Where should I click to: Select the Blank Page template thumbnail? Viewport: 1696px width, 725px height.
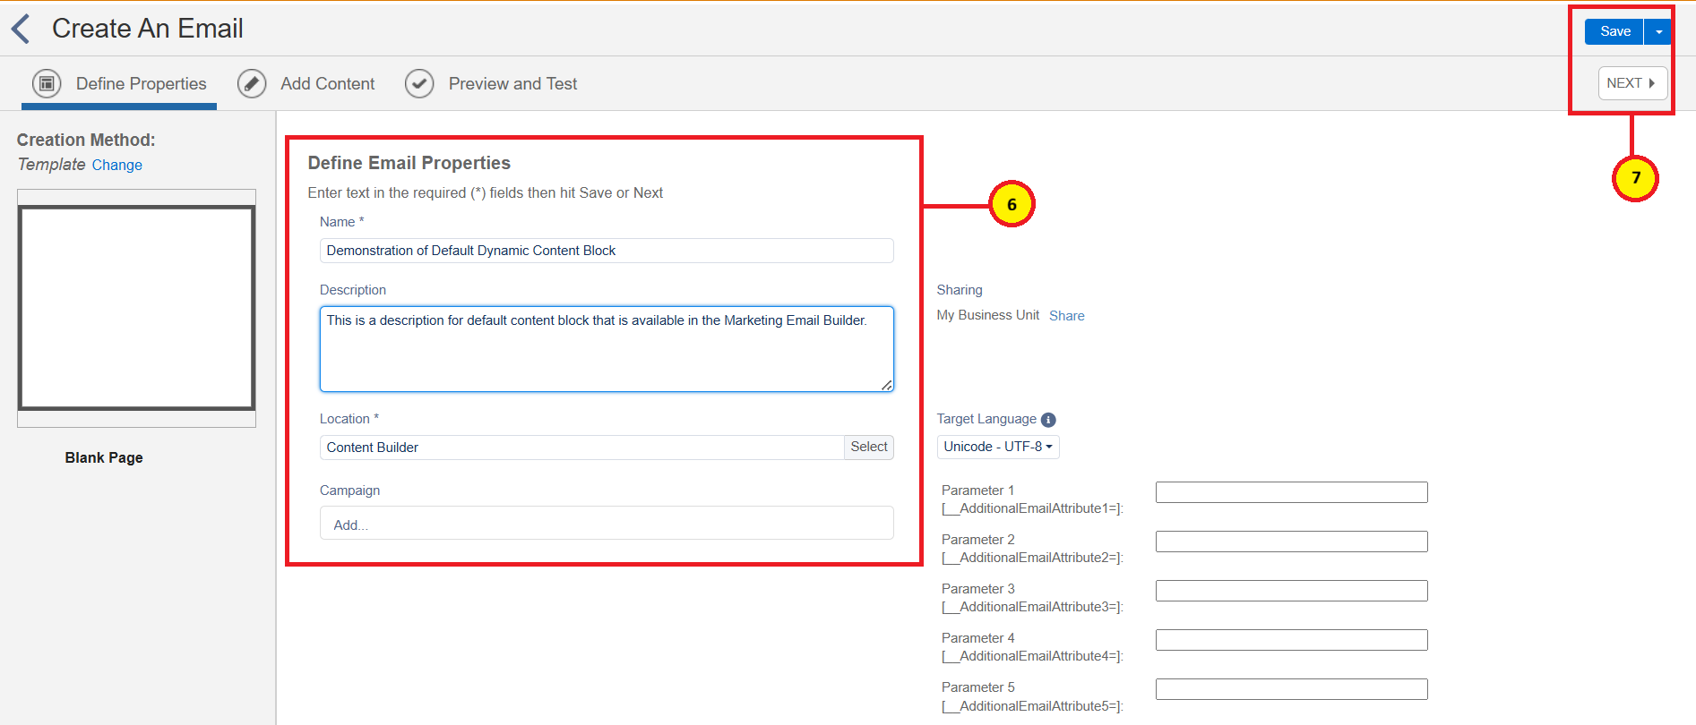136,308
